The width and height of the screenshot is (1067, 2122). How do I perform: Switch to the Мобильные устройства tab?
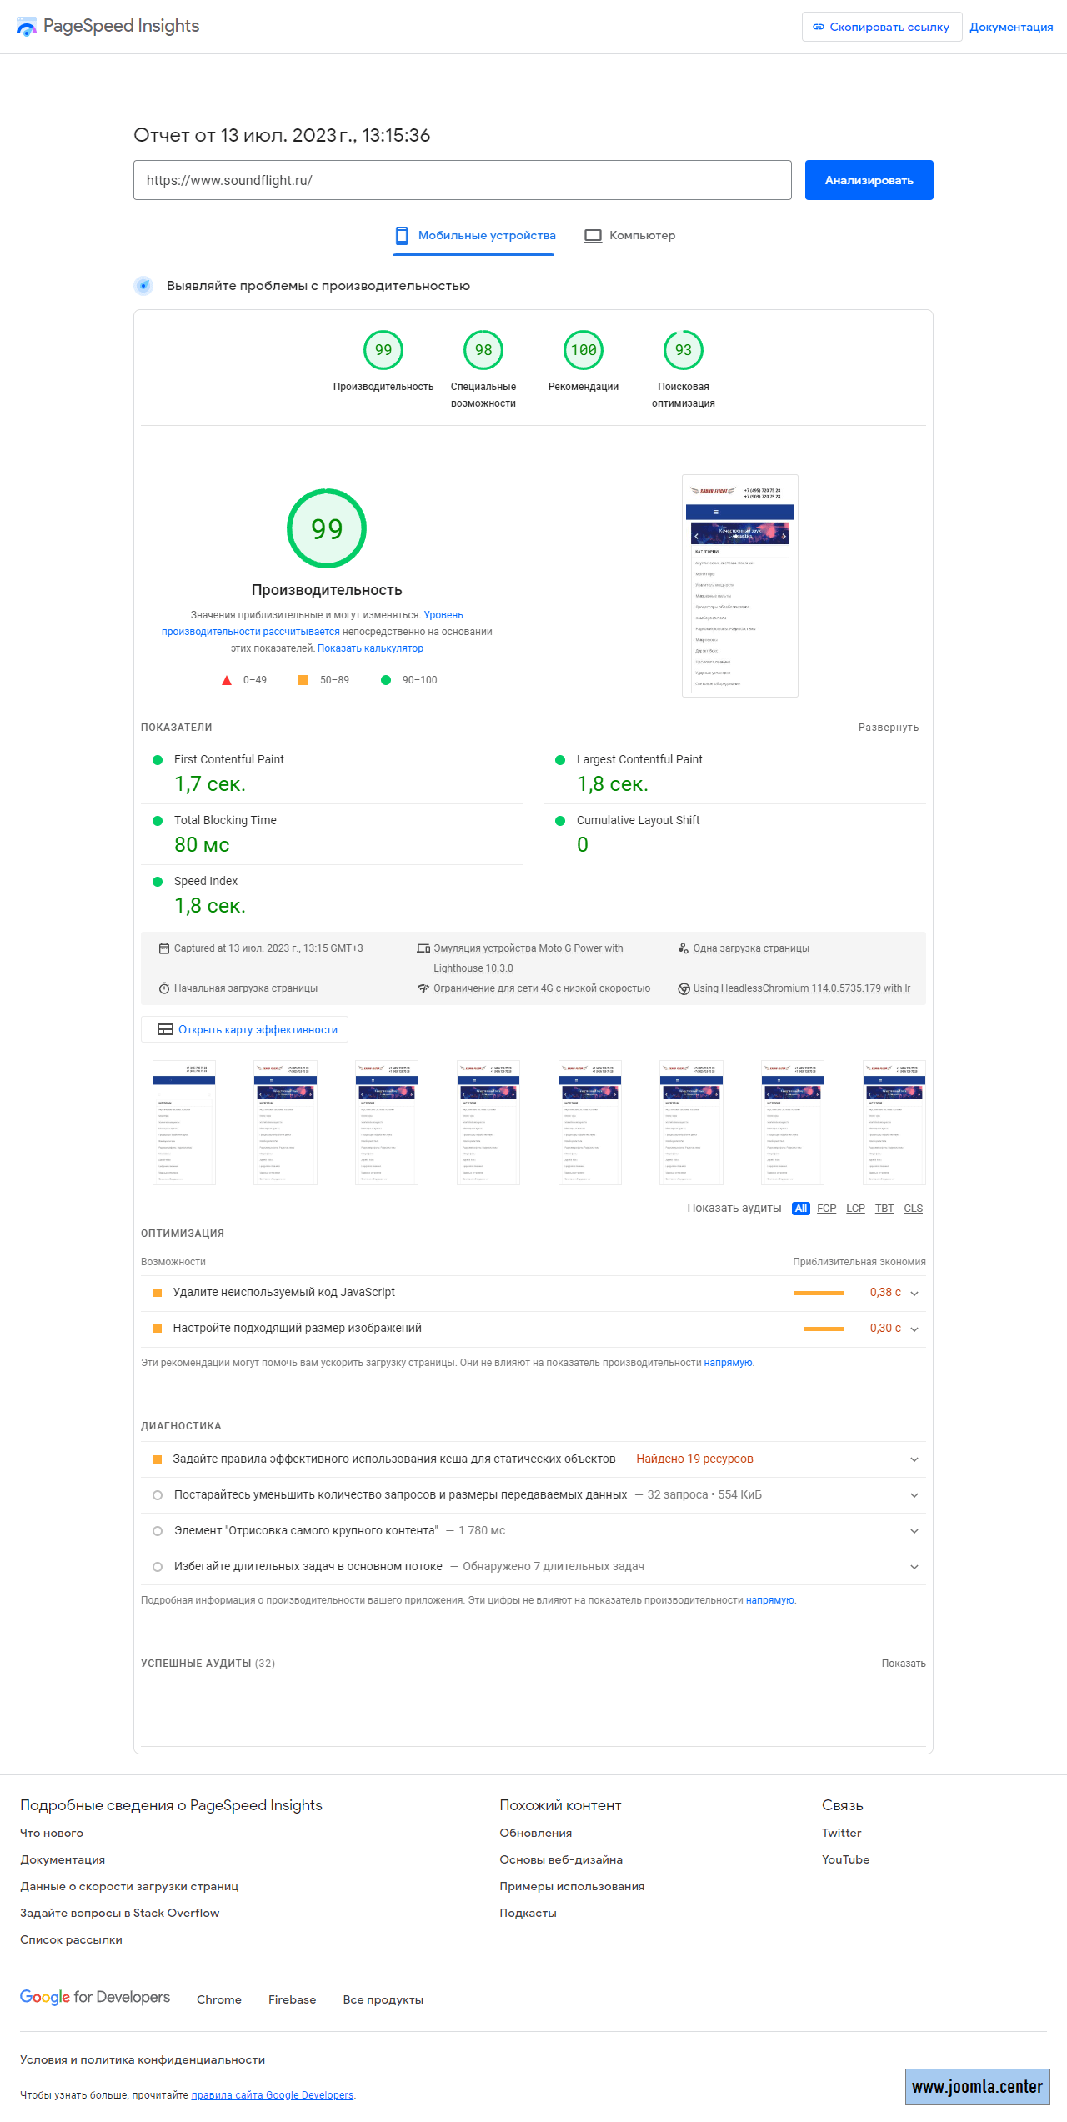point(475,236)
